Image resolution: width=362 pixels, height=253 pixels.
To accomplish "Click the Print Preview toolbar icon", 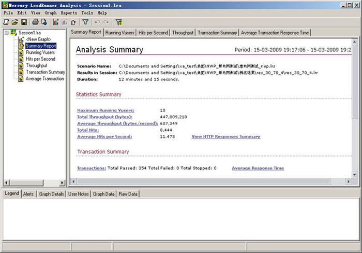I will click(x=44, y=22).
